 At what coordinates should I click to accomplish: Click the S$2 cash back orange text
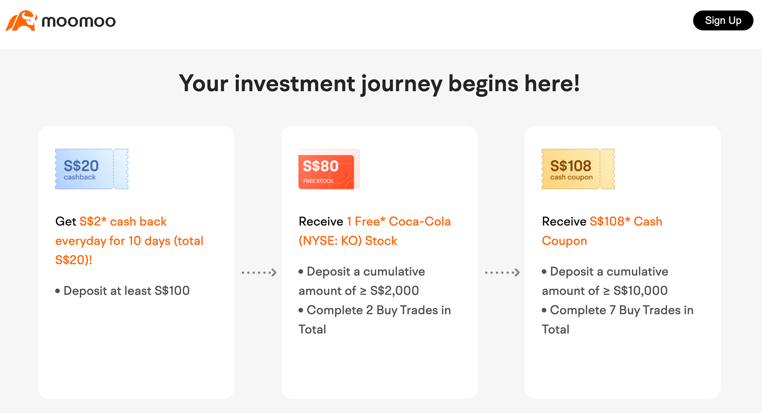pyautogui.click(x=123, y=221)
